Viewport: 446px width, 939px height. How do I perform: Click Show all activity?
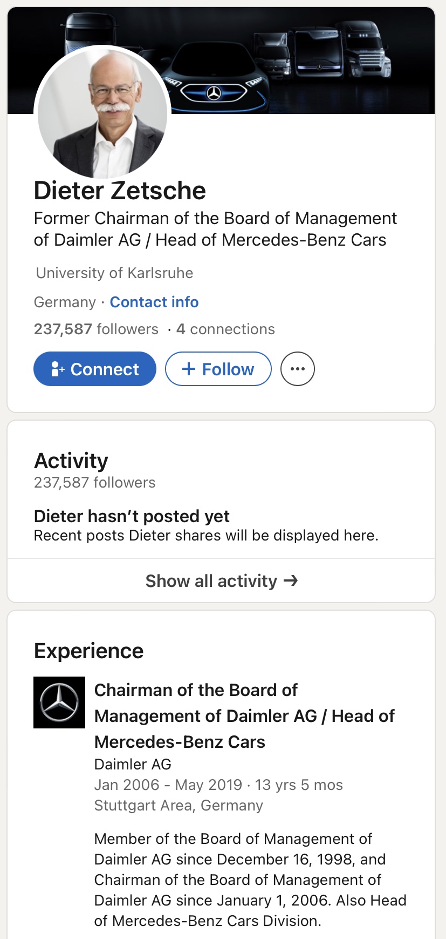pyautogui.click(x=221, y=580)
